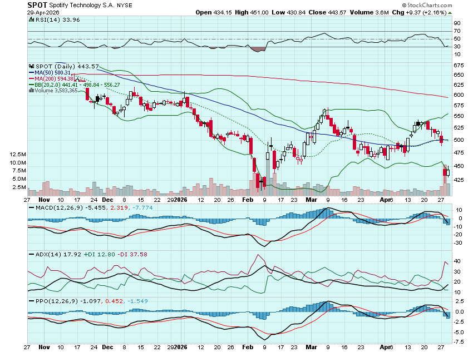Click the red MA(200) legend line marker
This screenshot has height=352, width=473.
click(x=31, y=78)
